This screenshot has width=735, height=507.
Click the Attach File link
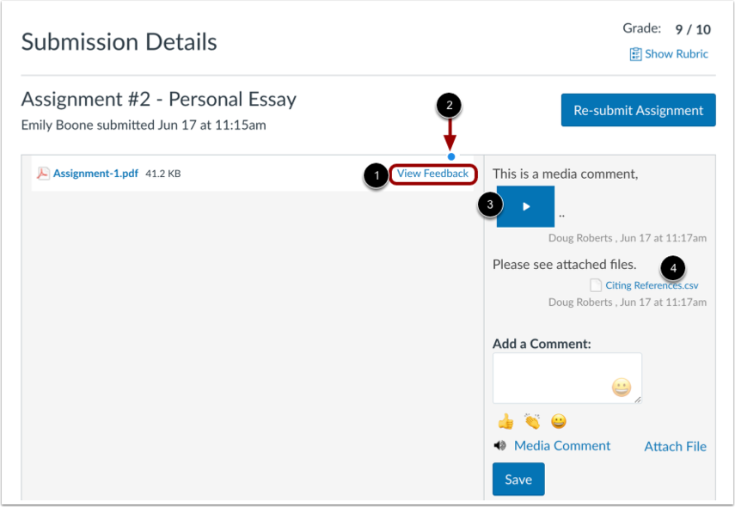[675, 447]
